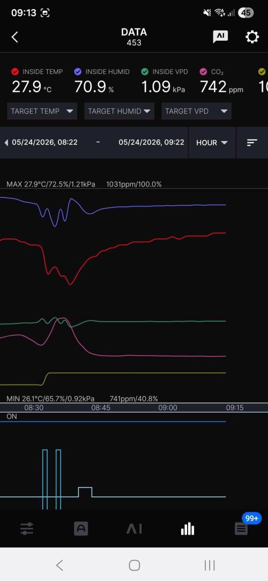The width and height of the screenshot is (268, 581).
Task: Edit start date 05/24/2026, 08:22
Action: click(x=45, y=142)
